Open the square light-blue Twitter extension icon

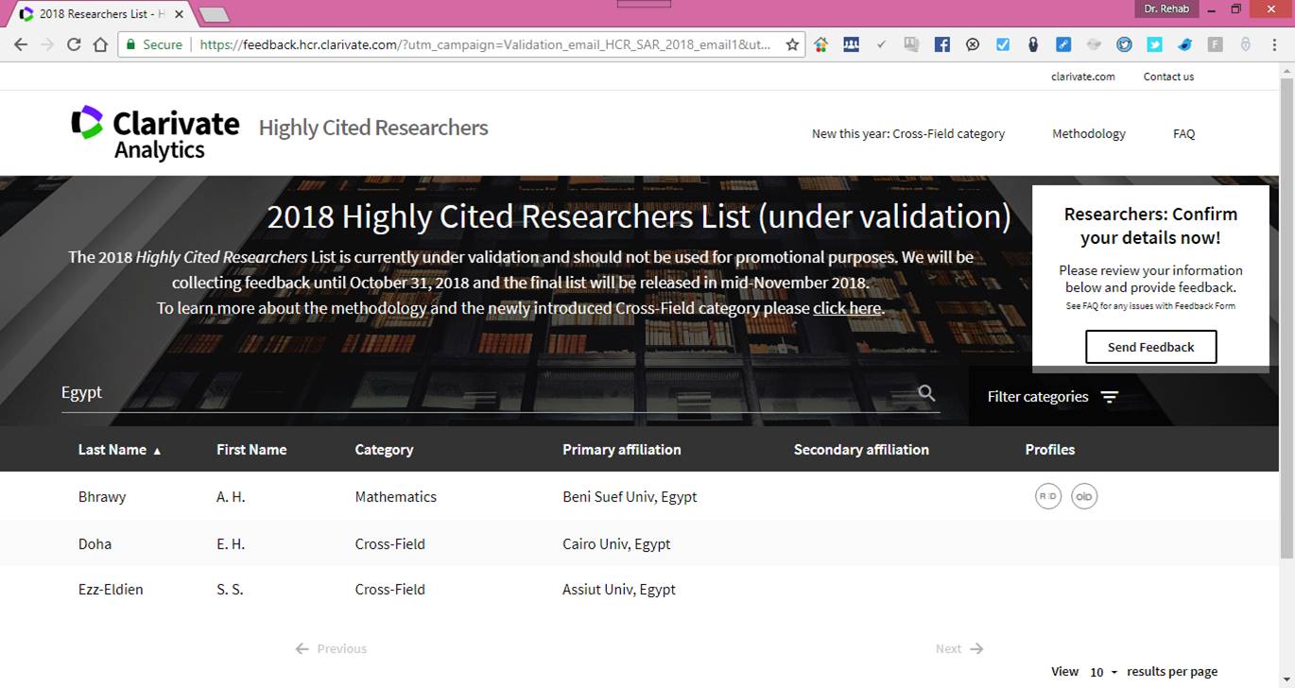tap(1154, 44)
